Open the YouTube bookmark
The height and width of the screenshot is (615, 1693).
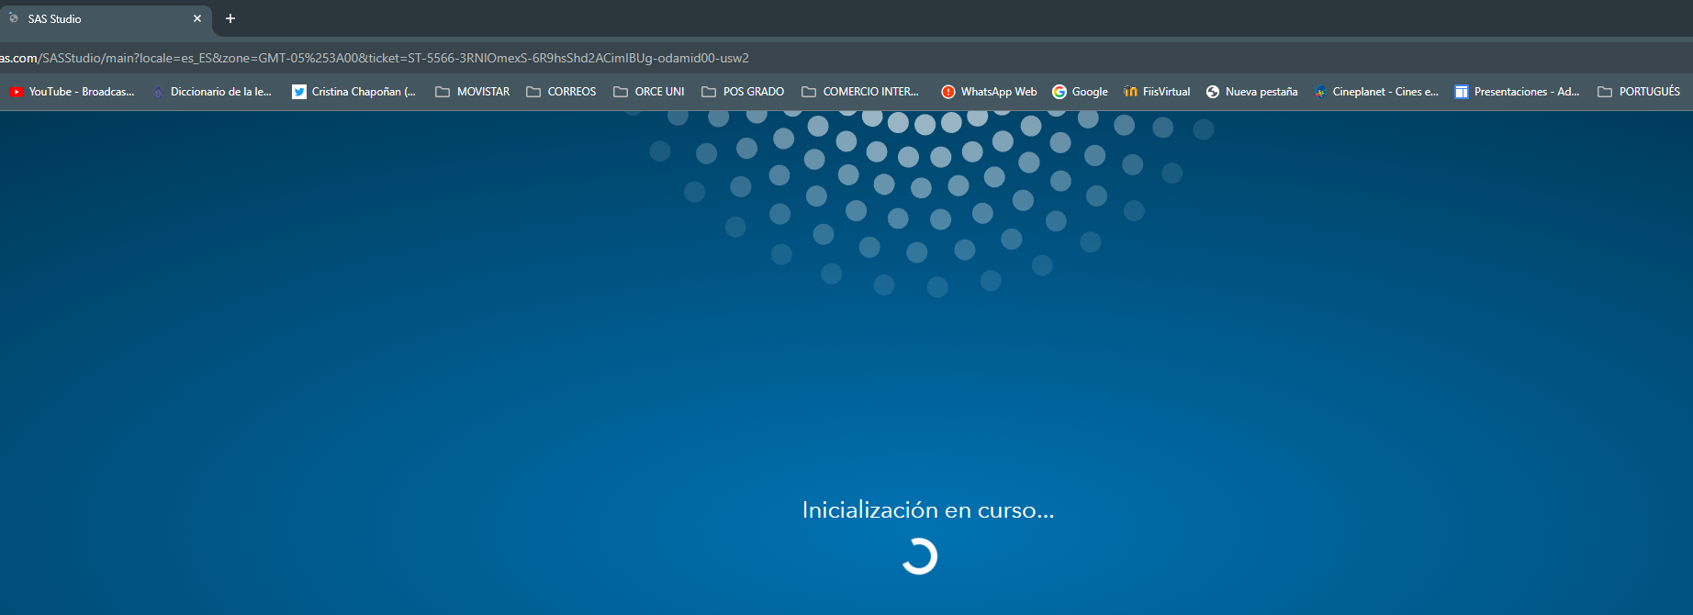coord(72,92)
